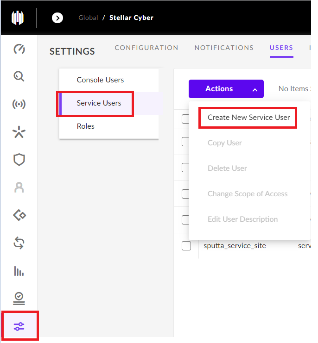The width and height of the screenshot is (318, 343).
Task: Open the search magnifier icon in sidebar
Action: tap(19, 76)
